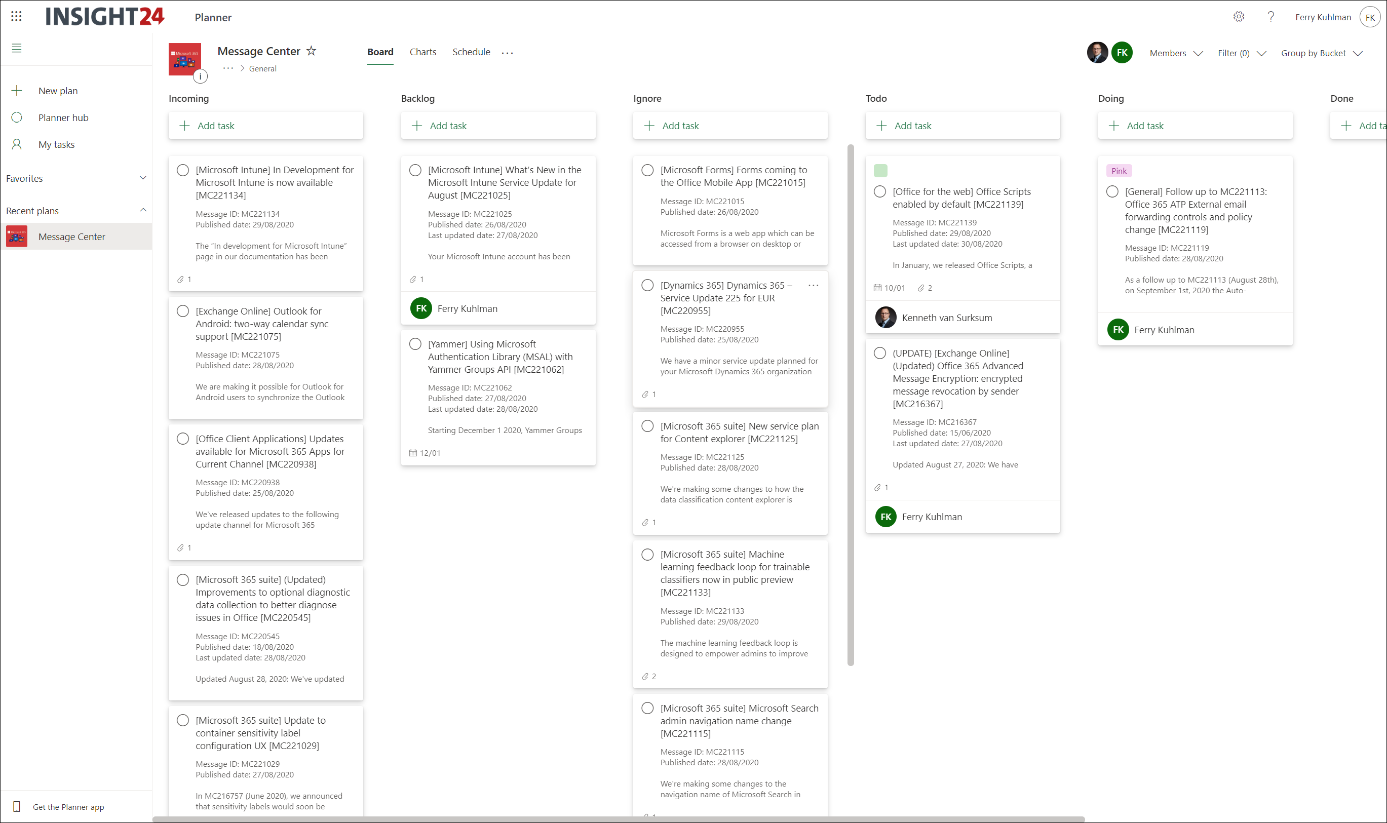Image resolution: width=1387 pixels, height=823 pixels.
Task: Complete the Yammer MSAL task
Action: coord(415,344)
